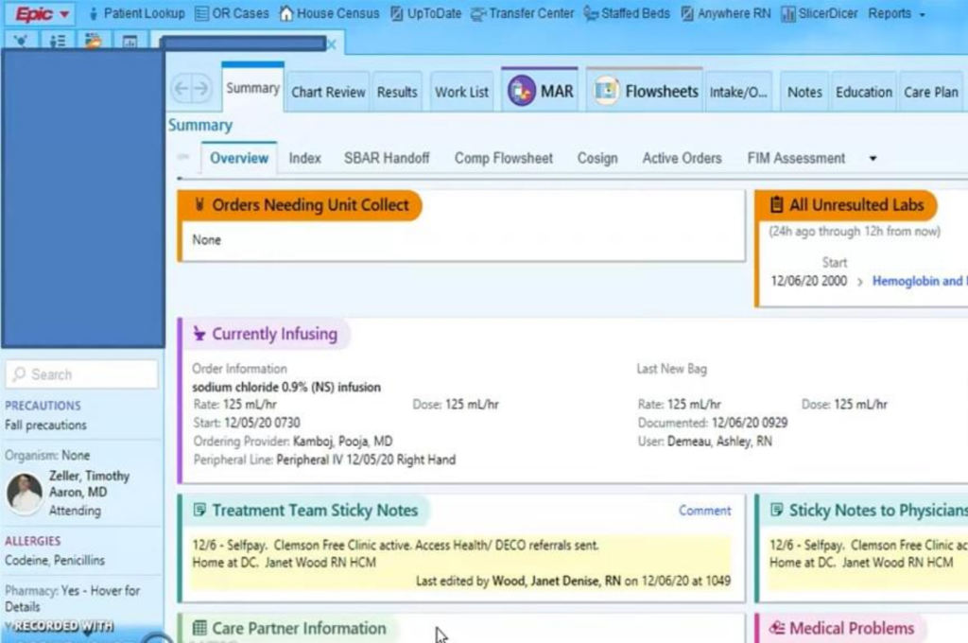The height and width of the screenshot is (643, 968).
Task: Click the clipboard icon in Unresulted Labs
Action: (776, 204)
